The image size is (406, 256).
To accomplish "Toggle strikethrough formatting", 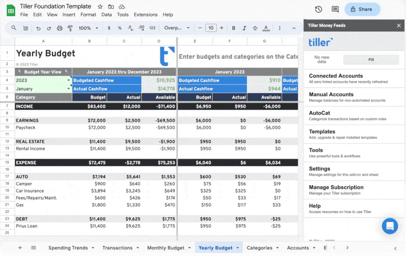I will [255, 28].
